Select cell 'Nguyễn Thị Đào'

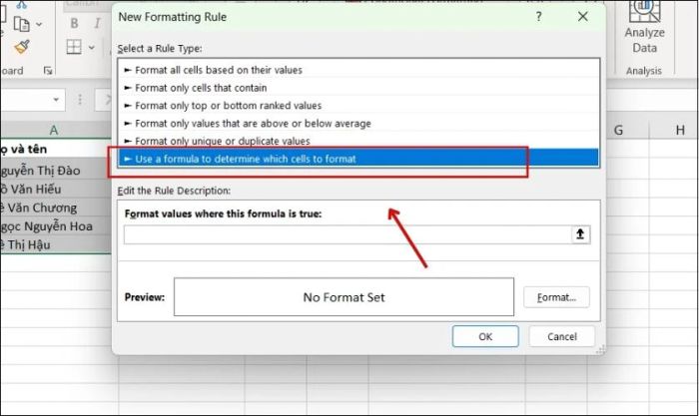click(55, 171)
